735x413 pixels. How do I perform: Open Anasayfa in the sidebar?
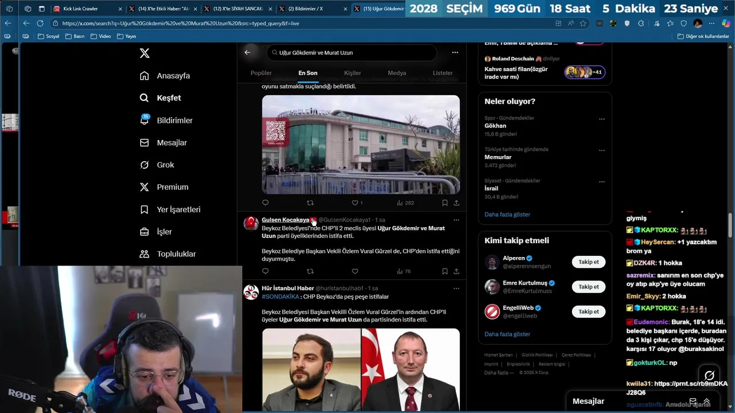165,76
